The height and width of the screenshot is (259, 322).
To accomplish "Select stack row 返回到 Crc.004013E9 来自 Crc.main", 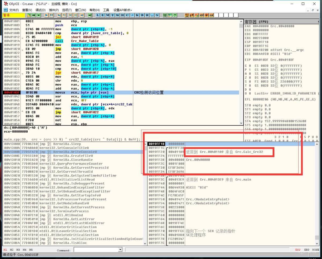I will pyautogui.click(x=231, y=179).
